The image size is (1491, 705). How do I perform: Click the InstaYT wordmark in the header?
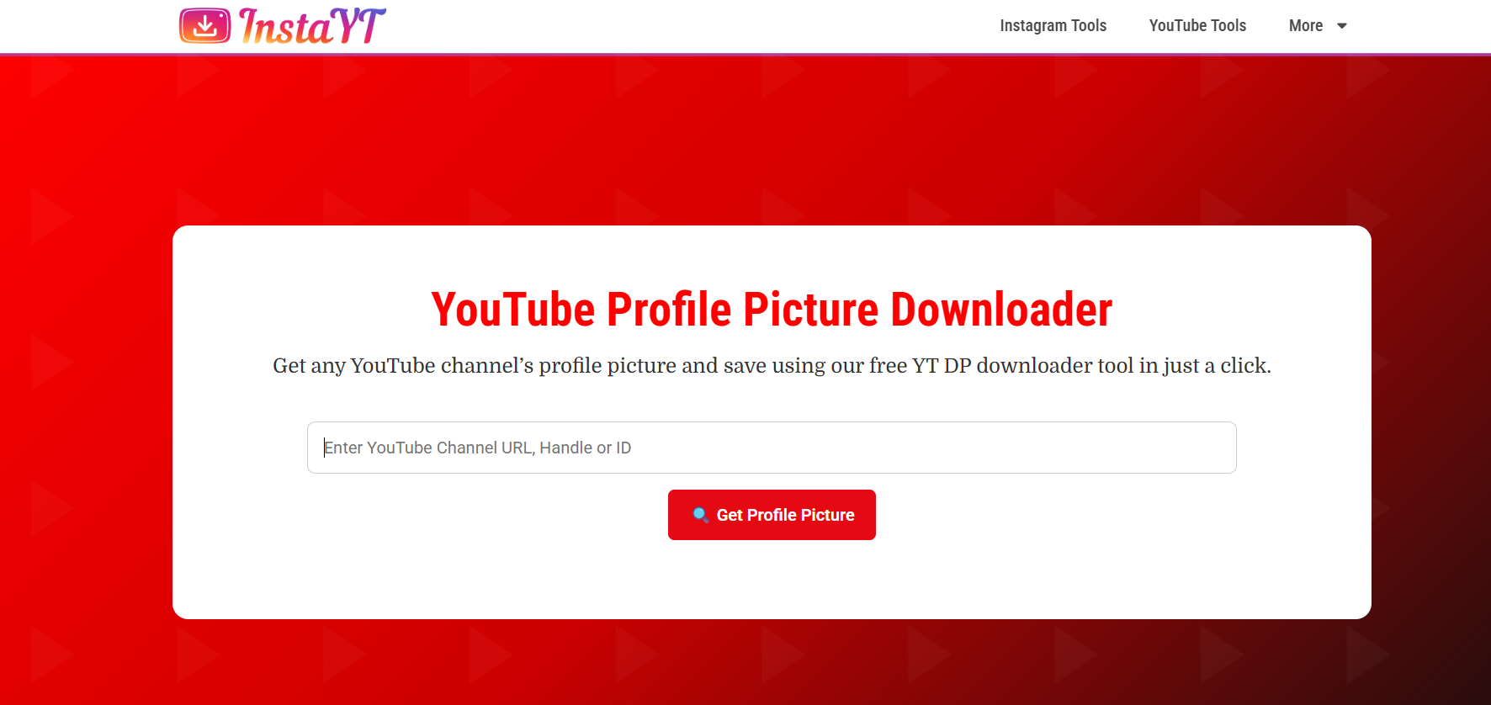[x=312, y=26]
